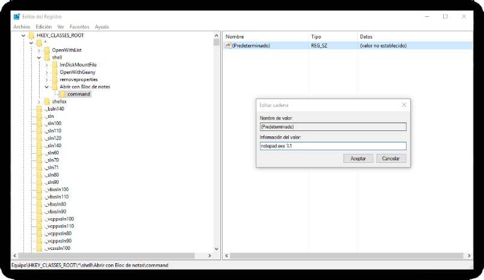Click the _vcsxsln100 folder icon
This screenshot has height=280, width=484.
39,248
